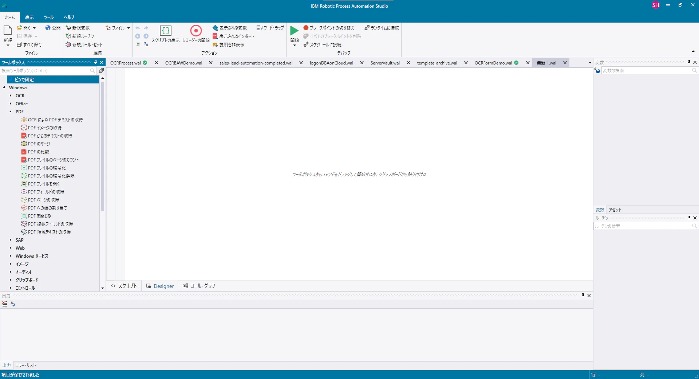Select the PDF イメージの取得 command
Image resolution: width=699 pixels, height=379 pixels.
tap(42, 128)
